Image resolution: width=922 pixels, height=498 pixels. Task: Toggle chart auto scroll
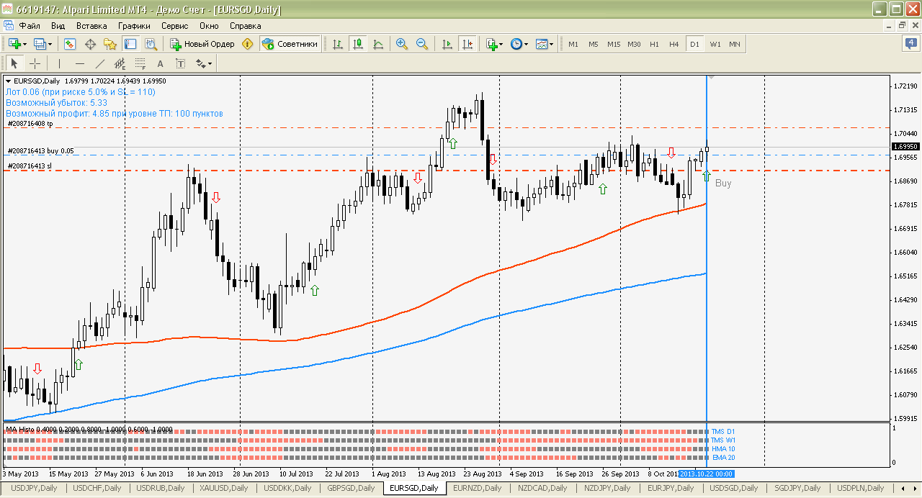tap(447, 44)
